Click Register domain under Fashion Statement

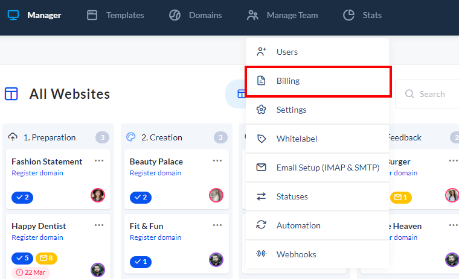click(37, 173)
